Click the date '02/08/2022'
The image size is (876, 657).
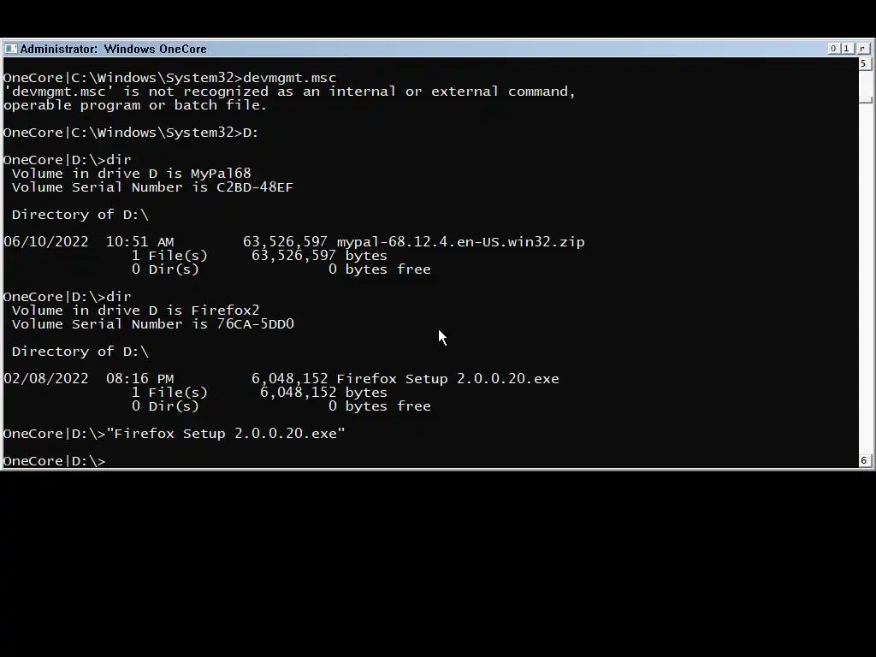click(x=46, y=379)
